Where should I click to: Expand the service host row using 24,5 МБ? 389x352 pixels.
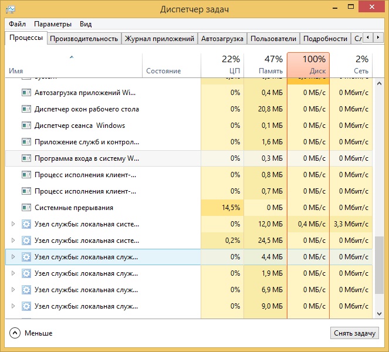point(13,241)
